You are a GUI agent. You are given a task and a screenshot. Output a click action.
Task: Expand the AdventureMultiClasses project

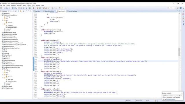pyautogui.click(x=1, y=32)
